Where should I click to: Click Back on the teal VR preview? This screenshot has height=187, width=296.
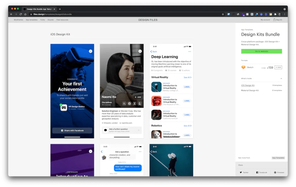tap(154, 152)
